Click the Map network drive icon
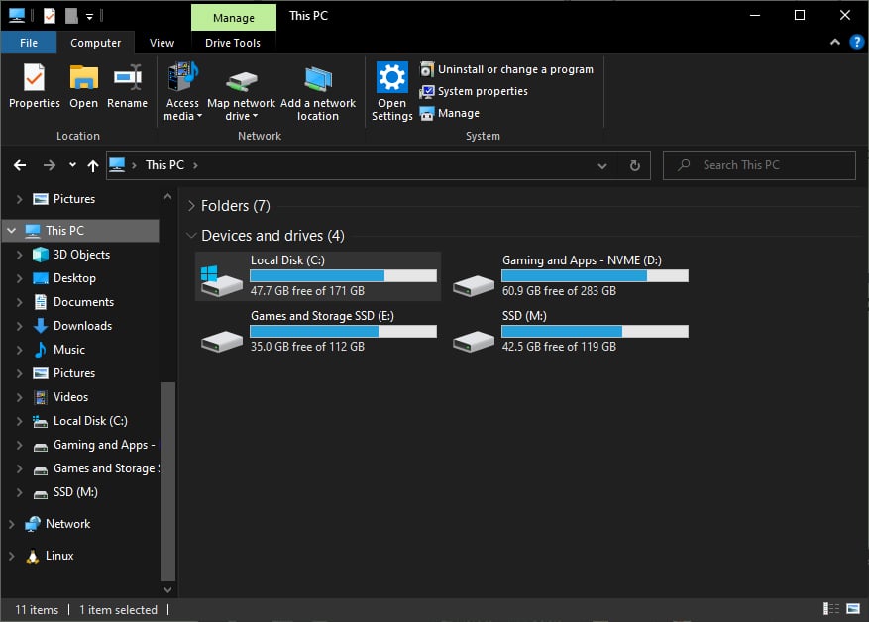Screen dimensions: 869x622 (241, 79)
